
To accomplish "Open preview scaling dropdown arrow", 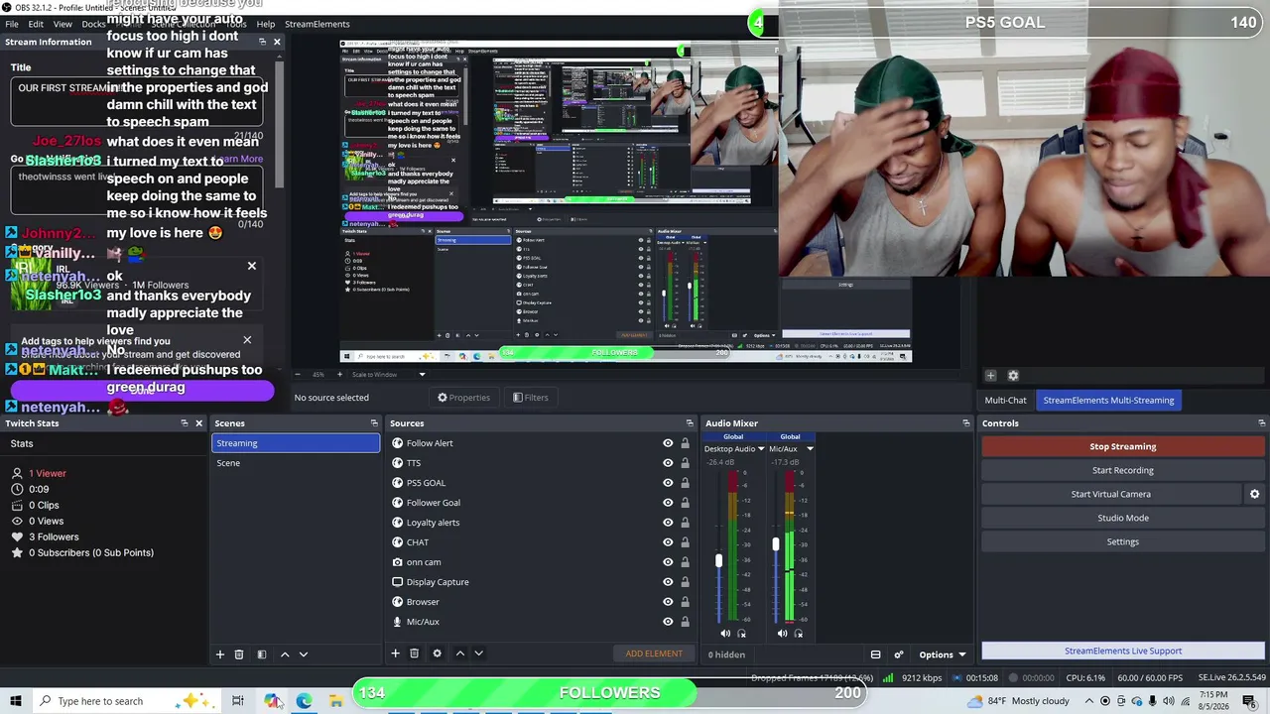I will click(422, 375).
